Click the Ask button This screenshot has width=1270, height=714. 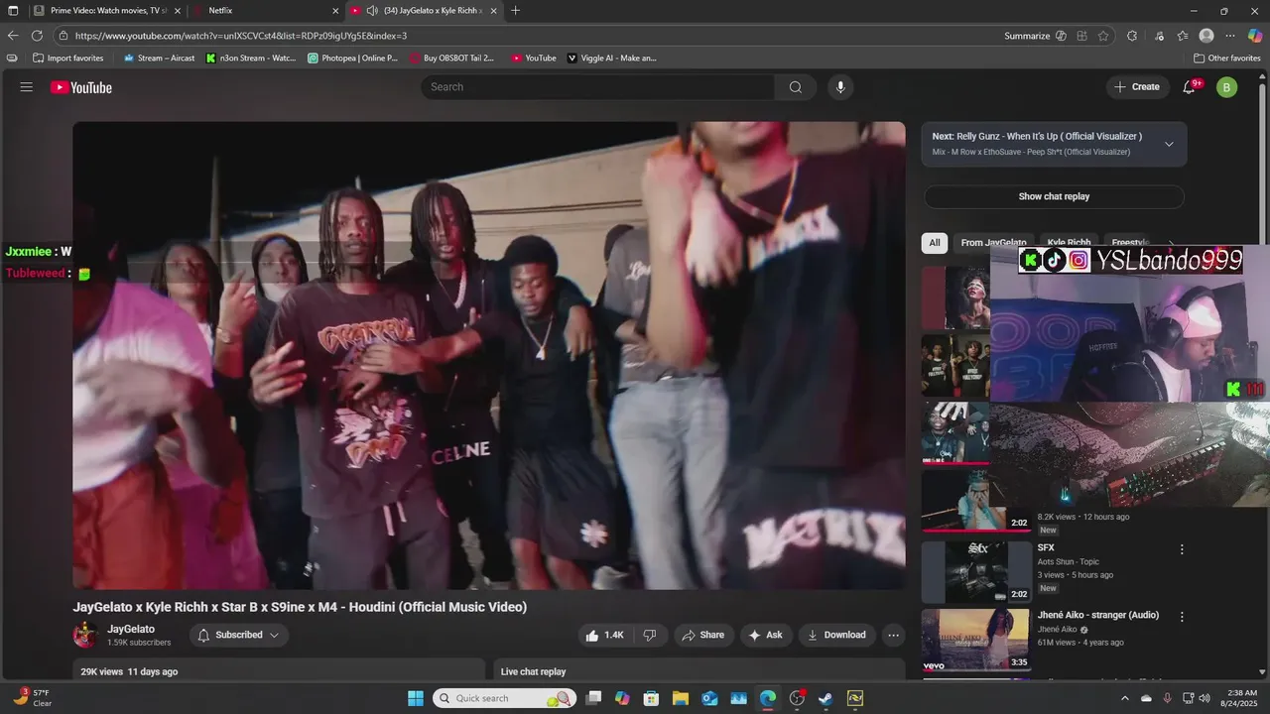point(766,635)
